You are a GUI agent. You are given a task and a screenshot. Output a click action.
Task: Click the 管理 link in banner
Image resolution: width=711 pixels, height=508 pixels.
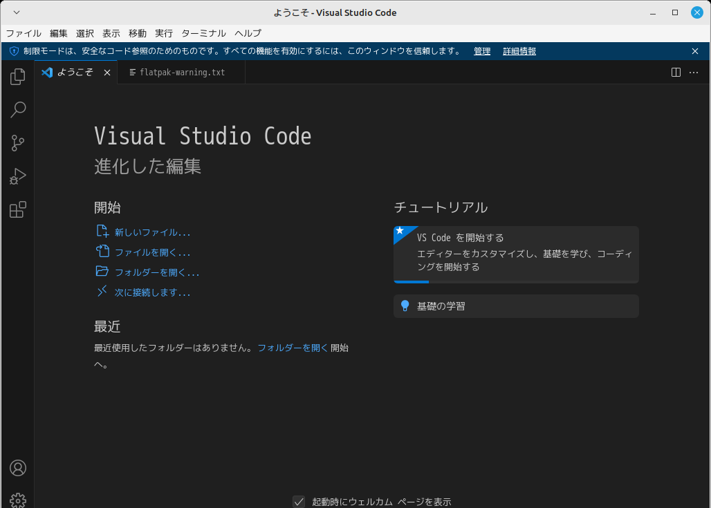tap(482, 51)
